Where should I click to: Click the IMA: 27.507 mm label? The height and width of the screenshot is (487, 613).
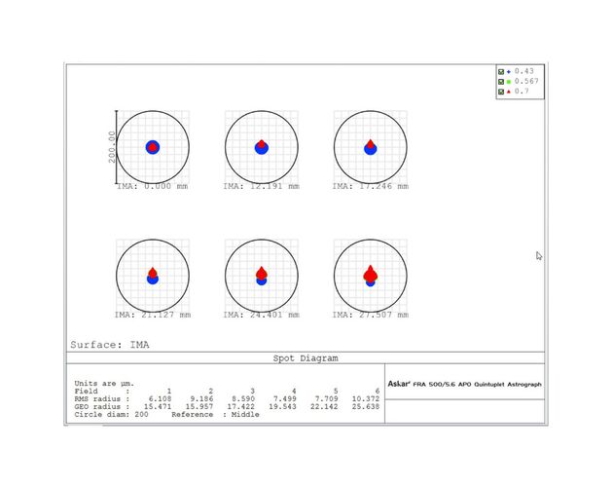370,315
